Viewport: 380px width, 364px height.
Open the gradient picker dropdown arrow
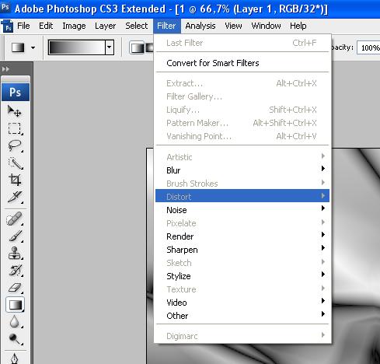pyautogui.click(x=110, y=47)
